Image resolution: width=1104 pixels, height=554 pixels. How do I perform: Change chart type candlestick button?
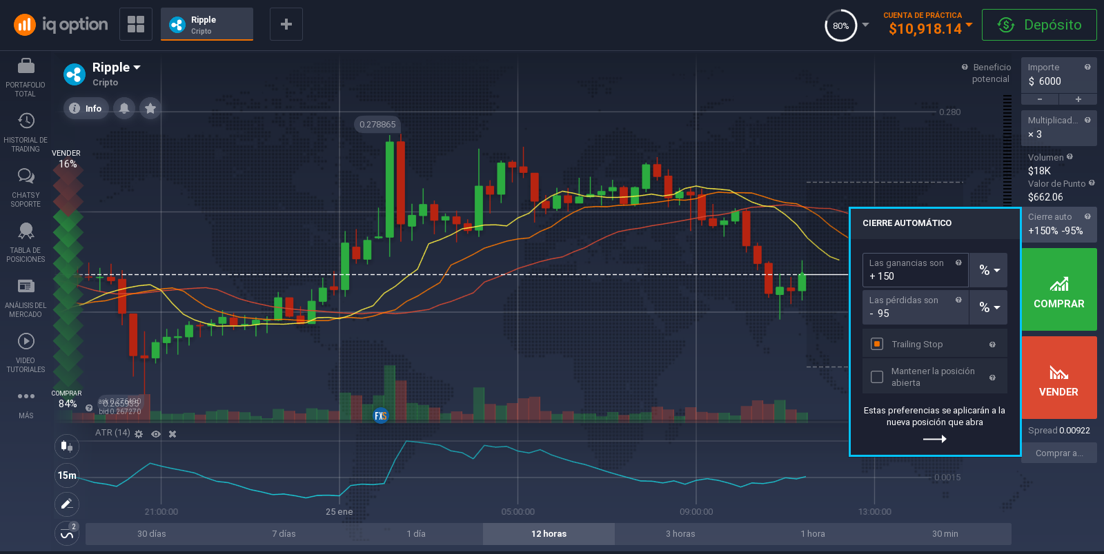pyautogui.click(x=67, y=447)
